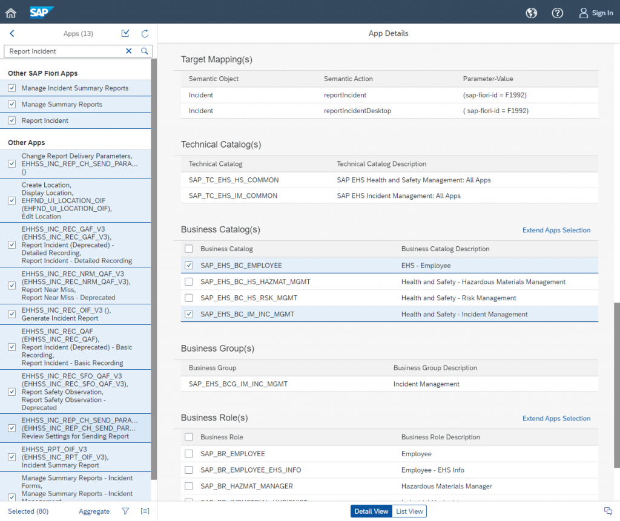Viewport: 620px width, 521px height.
Task: Click the EHS - Employee description
Action: coord(426,265)
